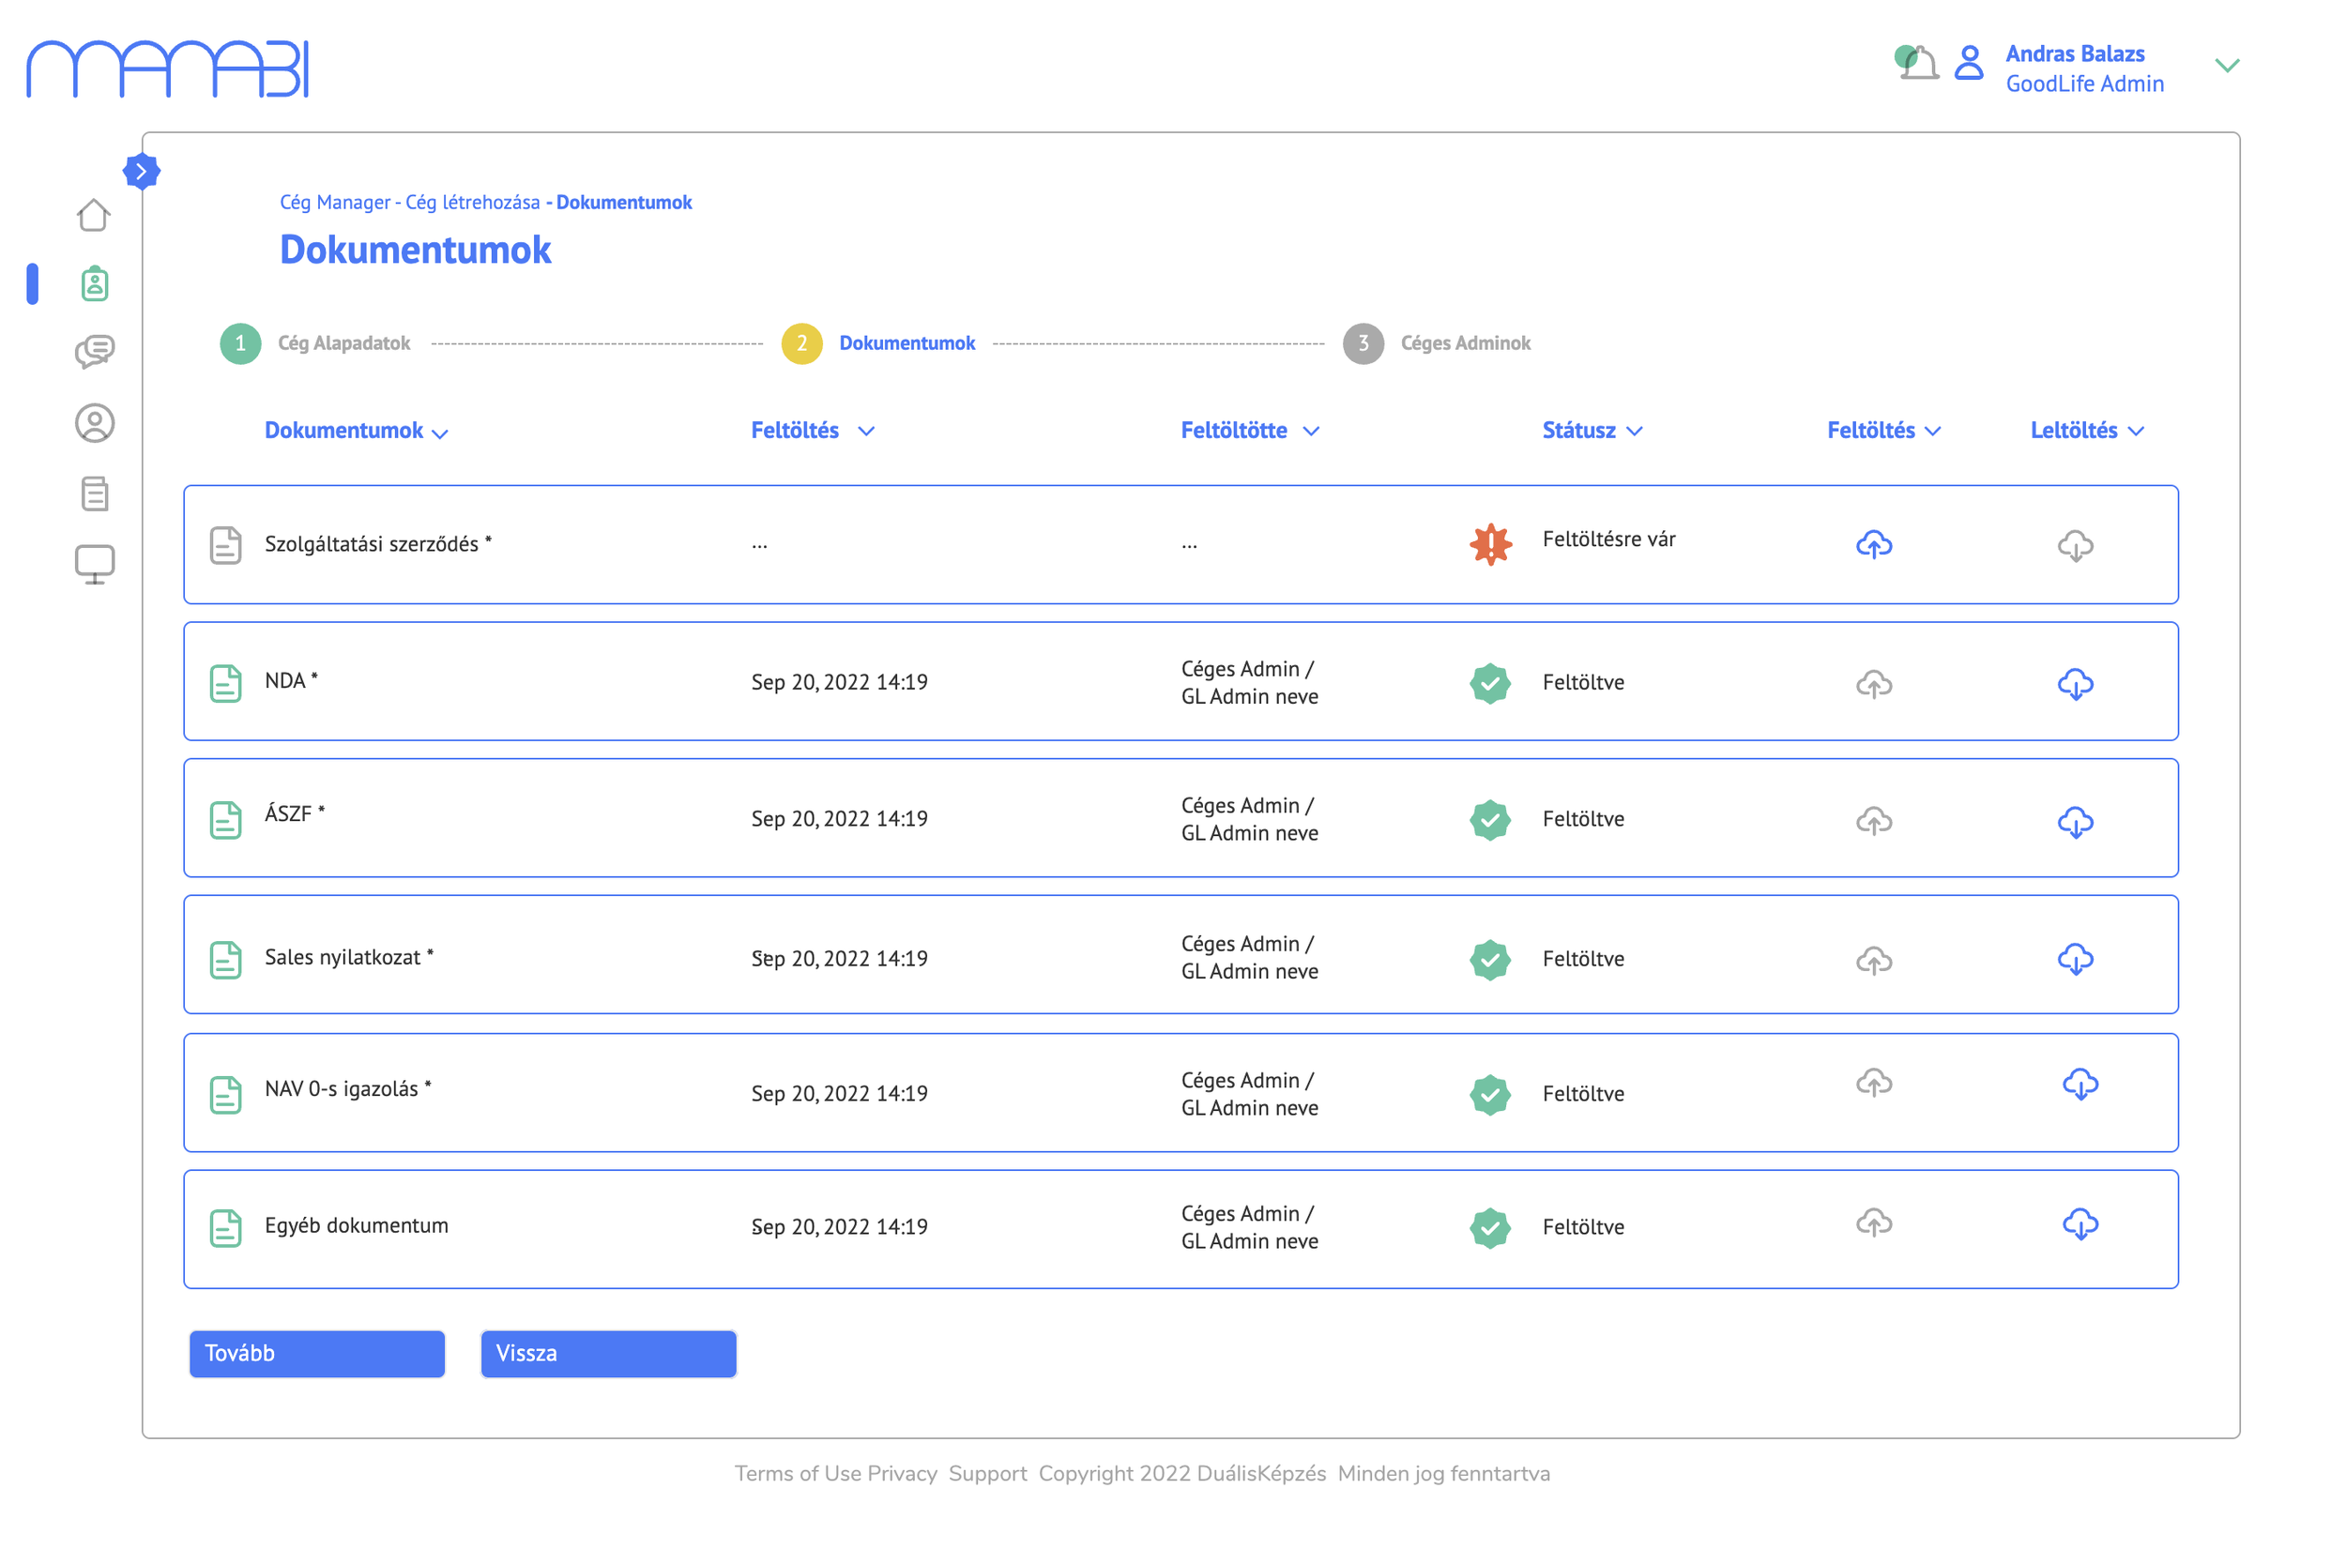This screenshot has width=2346, height=1564.
Task: Click the monitor icon in sidebar
Action: pos(95,564)
